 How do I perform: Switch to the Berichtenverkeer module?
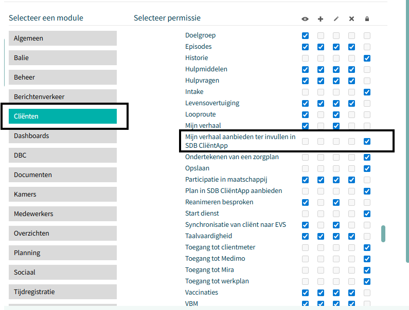click(63, 97)
